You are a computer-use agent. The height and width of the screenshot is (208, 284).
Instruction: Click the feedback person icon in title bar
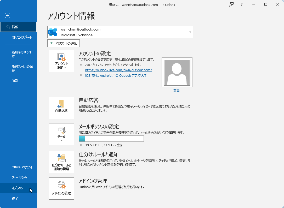(x=231, y=4)
